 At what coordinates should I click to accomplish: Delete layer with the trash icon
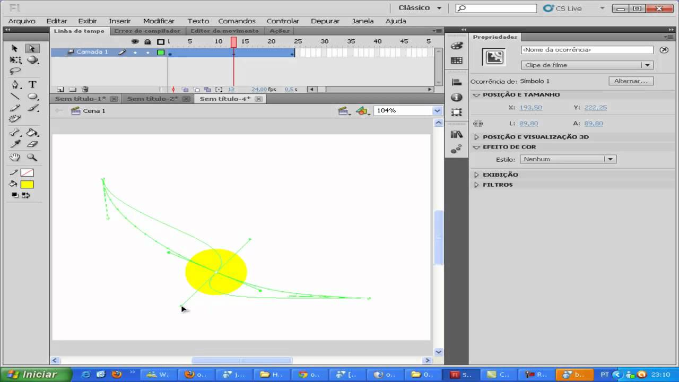pyautogui.click(x=85, y=90)
